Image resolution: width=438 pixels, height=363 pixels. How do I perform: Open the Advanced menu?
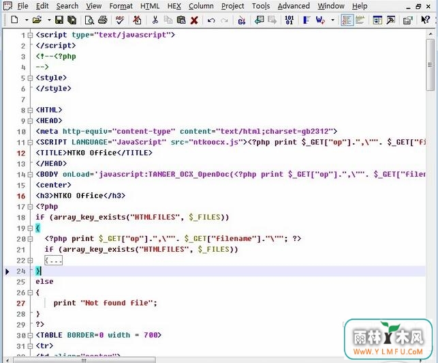(x=294, y=6)
